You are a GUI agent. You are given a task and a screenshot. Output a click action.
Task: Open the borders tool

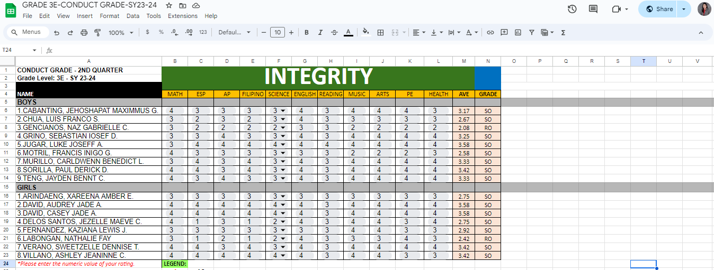pos(380,33)
